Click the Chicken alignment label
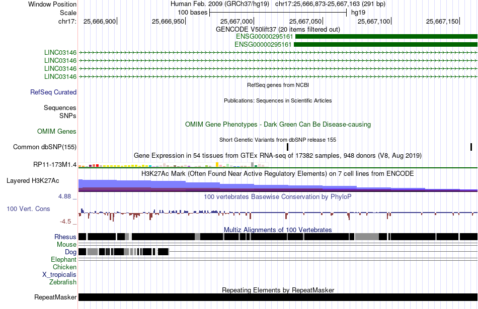Viewport: 478px width, 309px height. [x=64, y=267]
